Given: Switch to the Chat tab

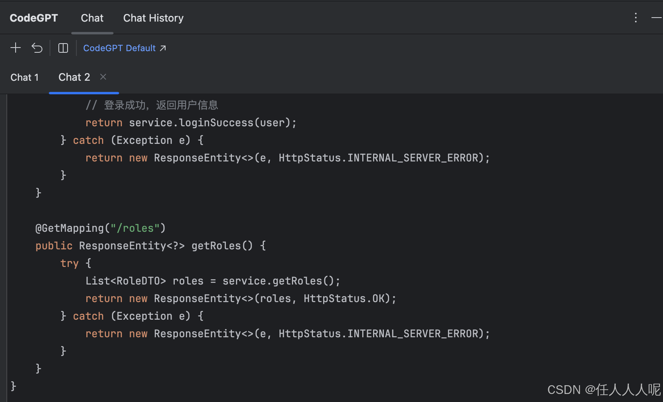Looking at the screenshot, I should [x=92, y=18].
